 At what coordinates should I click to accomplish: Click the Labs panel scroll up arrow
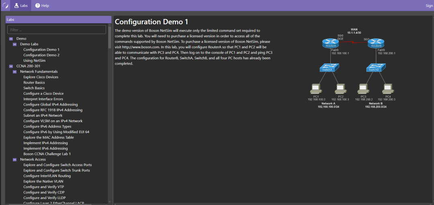(x=110, y=25)
